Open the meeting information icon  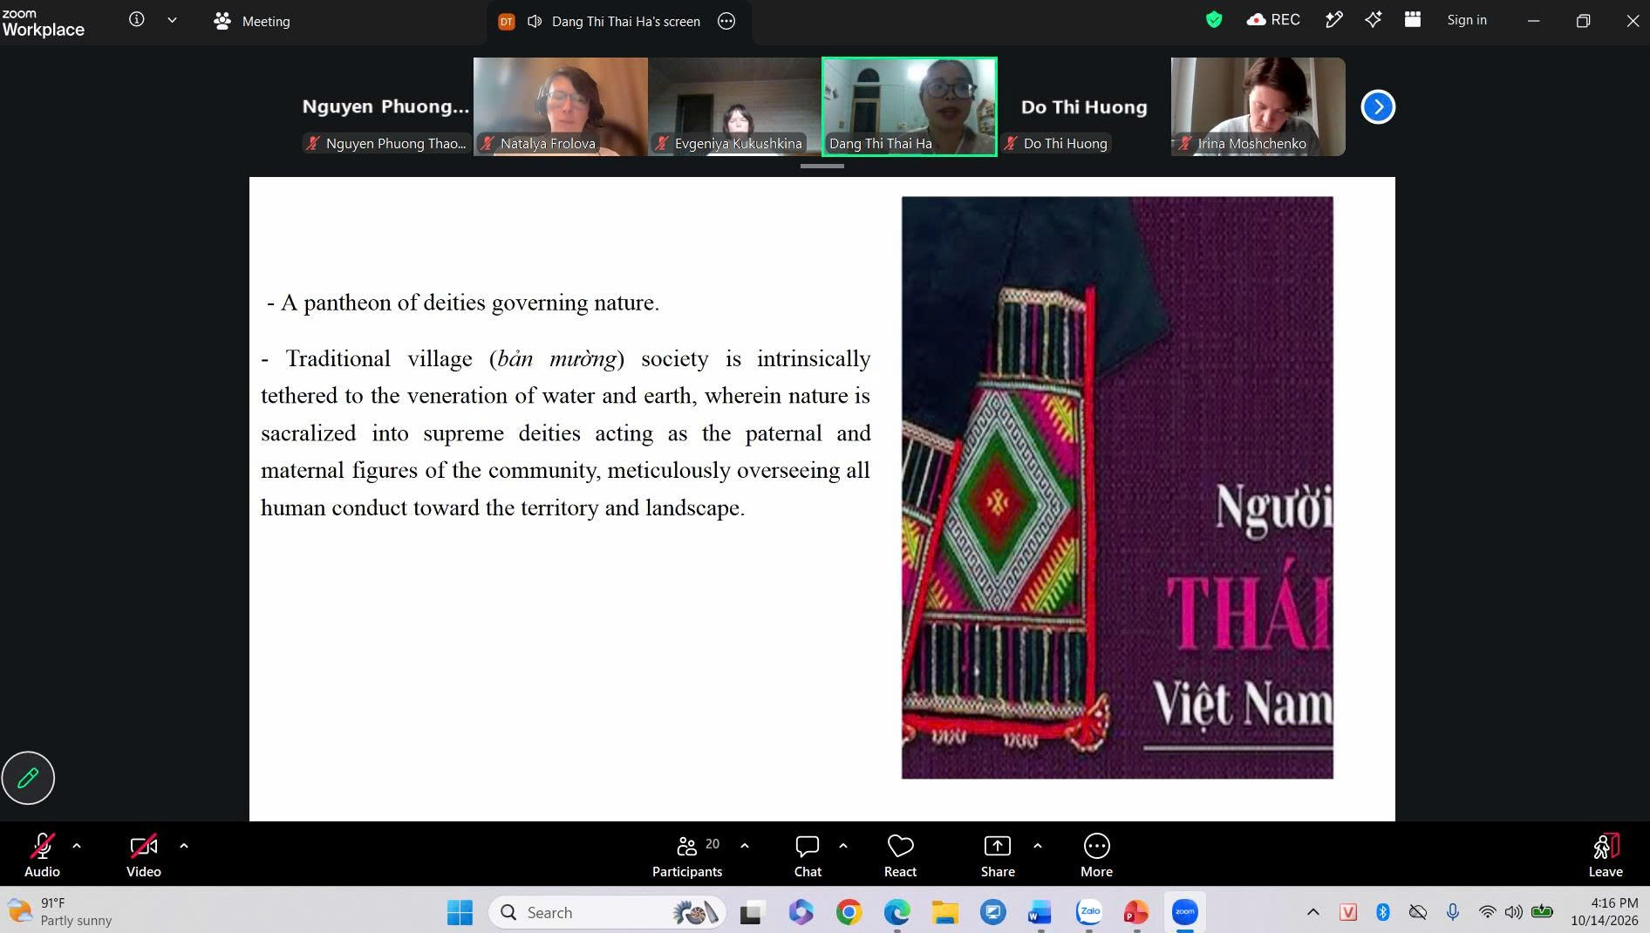pos(137,20)
